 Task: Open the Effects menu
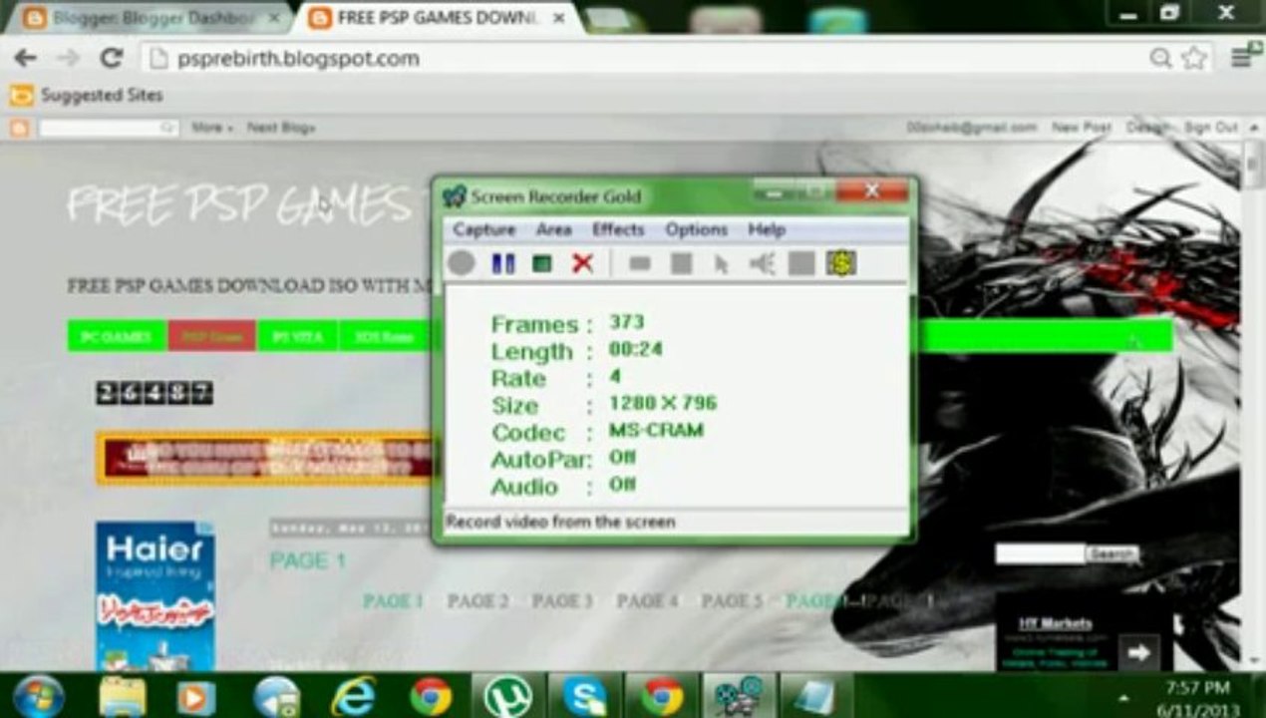point(618,229)
